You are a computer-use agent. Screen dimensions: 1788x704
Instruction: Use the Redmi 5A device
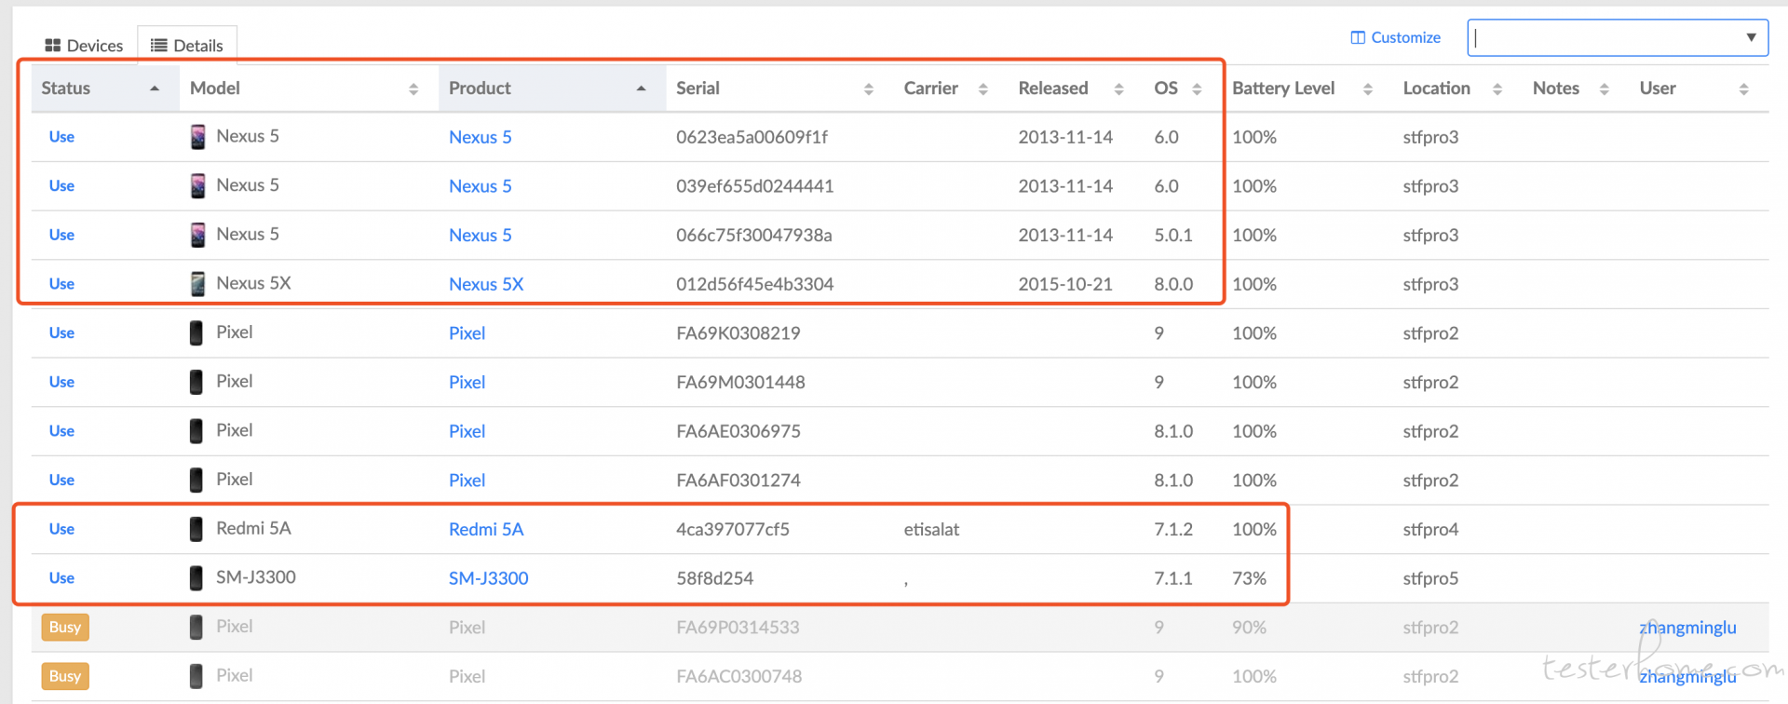[61, 529]
